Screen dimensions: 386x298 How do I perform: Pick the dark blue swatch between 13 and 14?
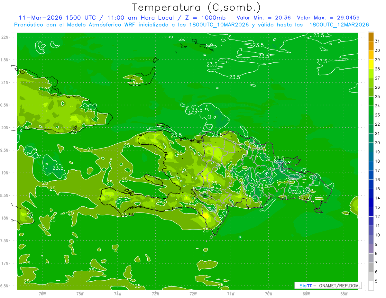[x=371, y=203]
